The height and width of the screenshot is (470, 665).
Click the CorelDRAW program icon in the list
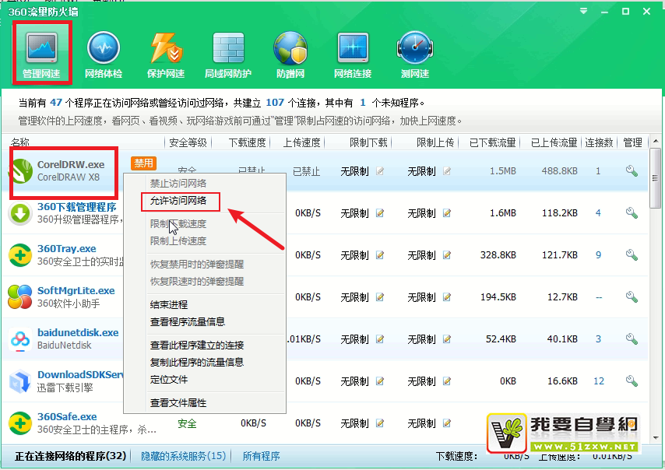(21, 170)
